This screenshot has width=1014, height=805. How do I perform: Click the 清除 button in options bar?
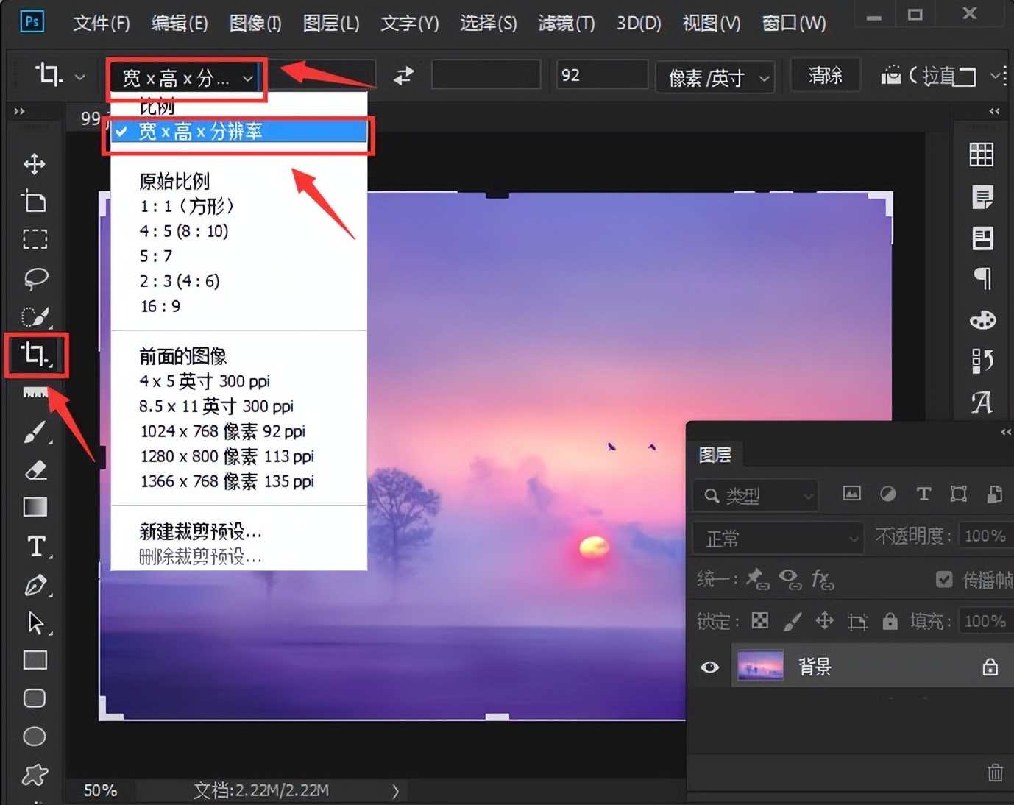pos(824,75)
